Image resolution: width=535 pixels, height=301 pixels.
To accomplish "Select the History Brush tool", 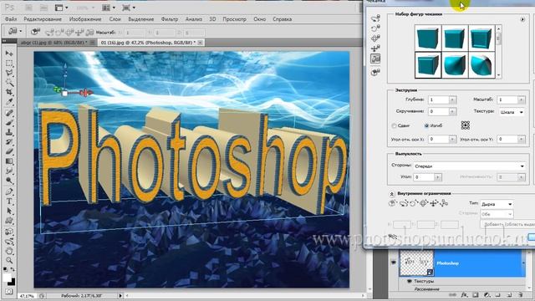I will (x=9, y=142).
